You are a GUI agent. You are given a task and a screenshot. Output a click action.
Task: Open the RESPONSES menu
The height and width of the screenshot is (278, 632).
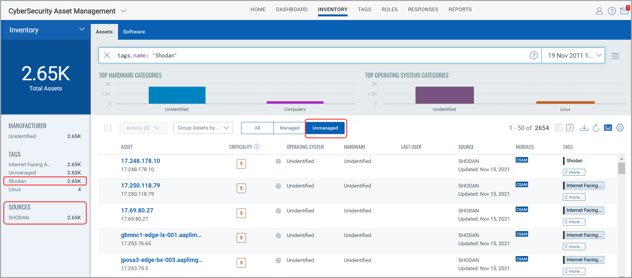(x=423, y=10)
